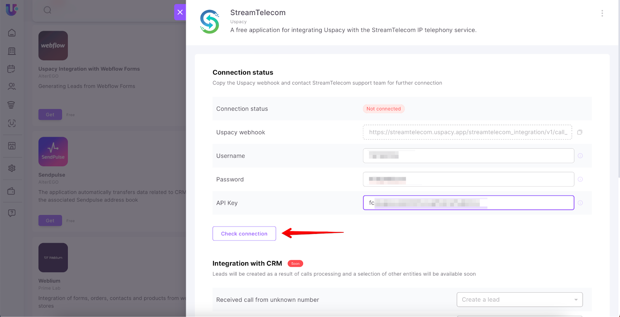This screenshot has height=317, width=620.
Task: Open the Webflow app card icon
Action: click(53, 46)
